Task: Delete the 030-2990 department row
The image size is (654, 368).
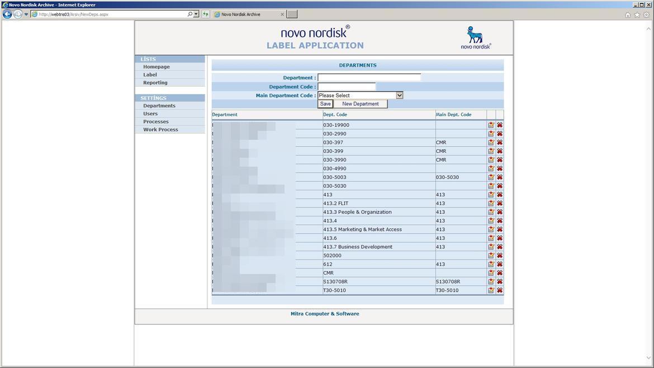Action: point(500,134)
